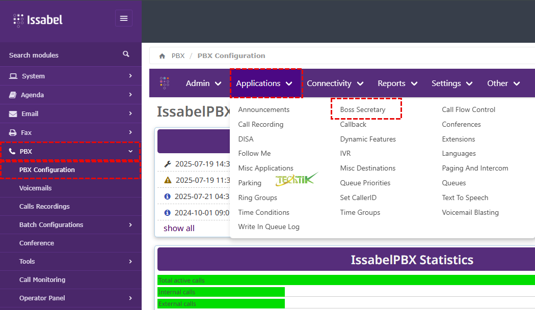This screenshot has width=535, height=310.
Task: Open the Settings dropdown menu
Action: pos(452,83)
